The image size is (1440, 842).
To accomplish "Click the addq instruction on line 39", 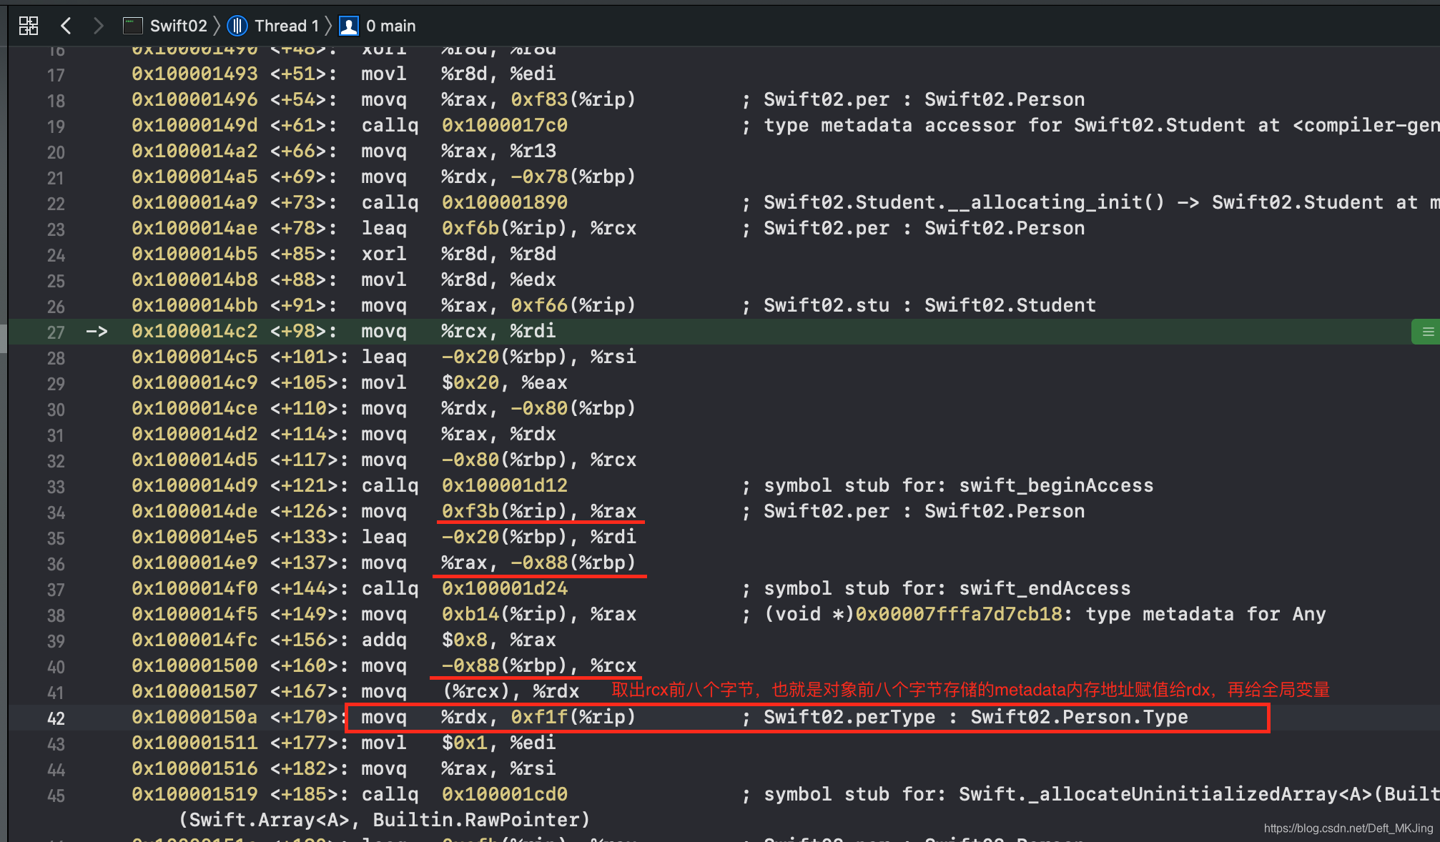I will tap(384, 640).
